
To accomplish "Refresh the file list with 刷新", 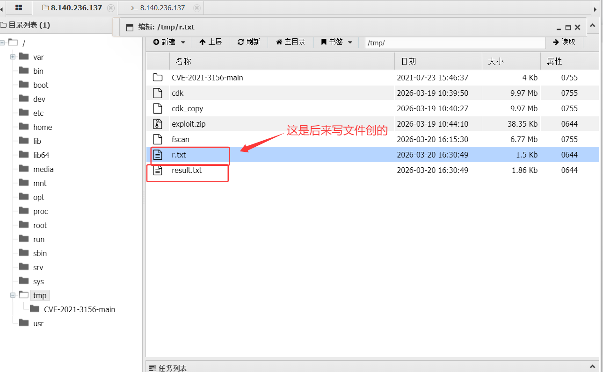I will click(x=248, y=42).
